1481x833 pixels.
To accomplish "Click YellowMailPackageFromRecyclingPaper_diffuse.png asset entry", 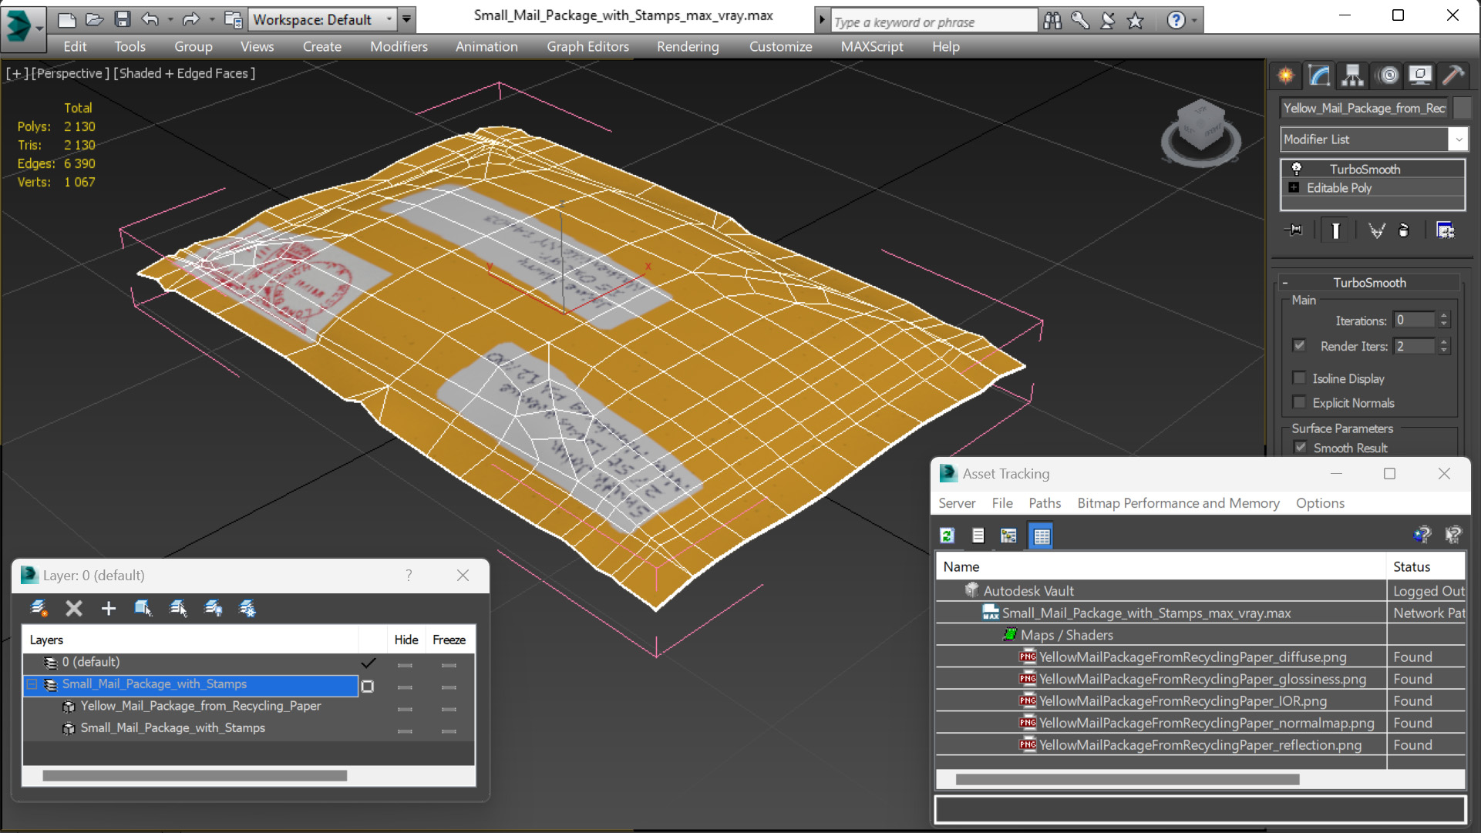I will (1192, 657).
